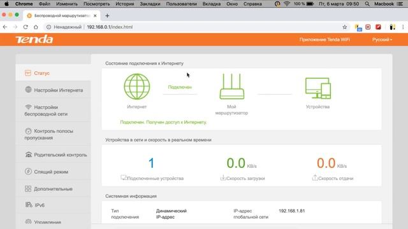Click the Подключен connection status label
This screenshot has height=229, width=408.
tap(180, 87)
